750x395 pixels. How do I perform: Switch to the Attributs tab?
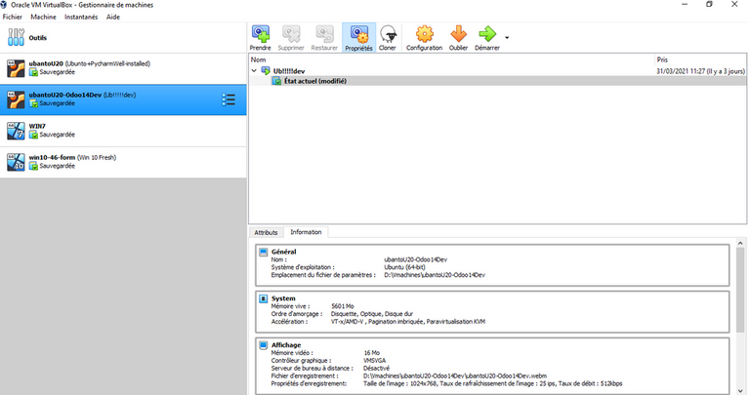[266, 232]
